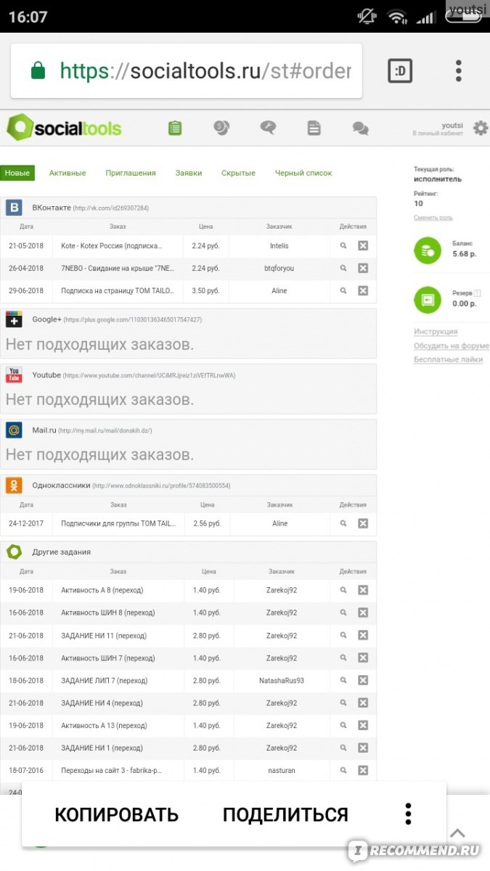Open the Инструкция link
490x871 pixels.
click(436, 332)
